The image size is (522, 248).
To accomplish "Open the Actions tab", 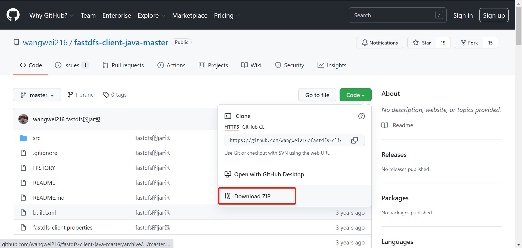I will tap(171, 65).
